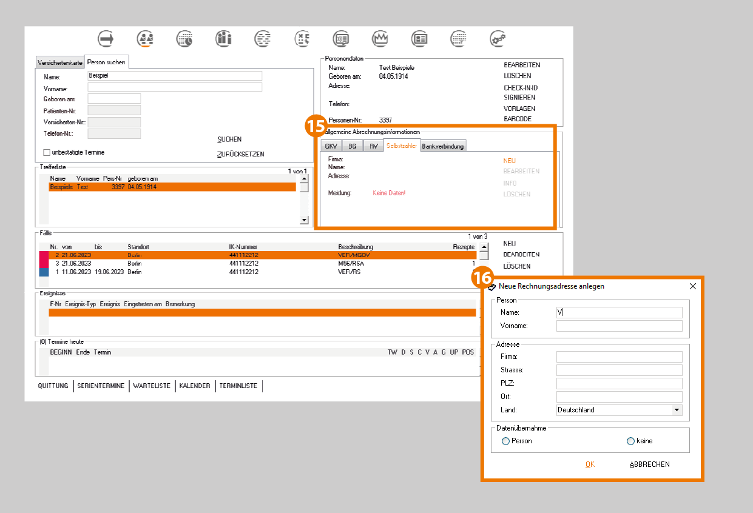Enable the unbestätigte Termine checkbox
Screen dimensions: 753x513
click(x=47, y=153)
